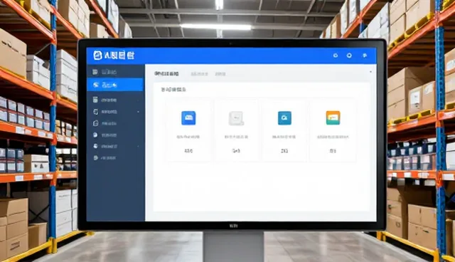Click the fourth sidebar item's document icon

pyautogui.click(x=95, y=112)
